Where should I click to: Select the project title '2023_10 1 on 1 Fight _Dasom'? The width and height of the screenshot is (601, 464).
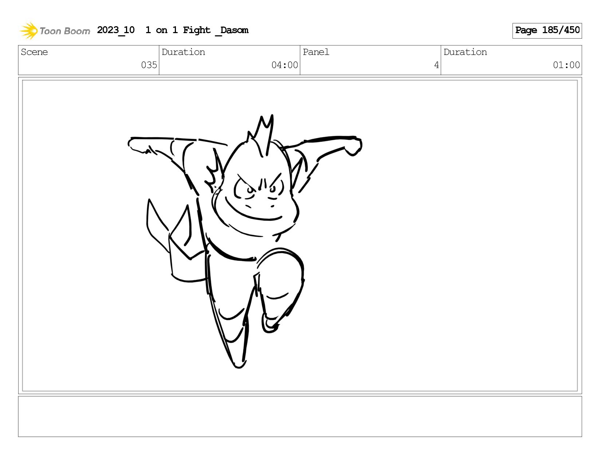tap(173, 30)
